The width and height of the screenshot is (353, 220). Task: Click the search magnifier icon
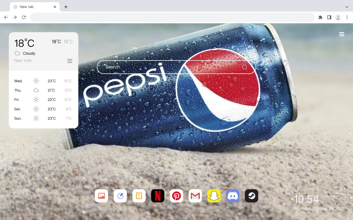245,67
